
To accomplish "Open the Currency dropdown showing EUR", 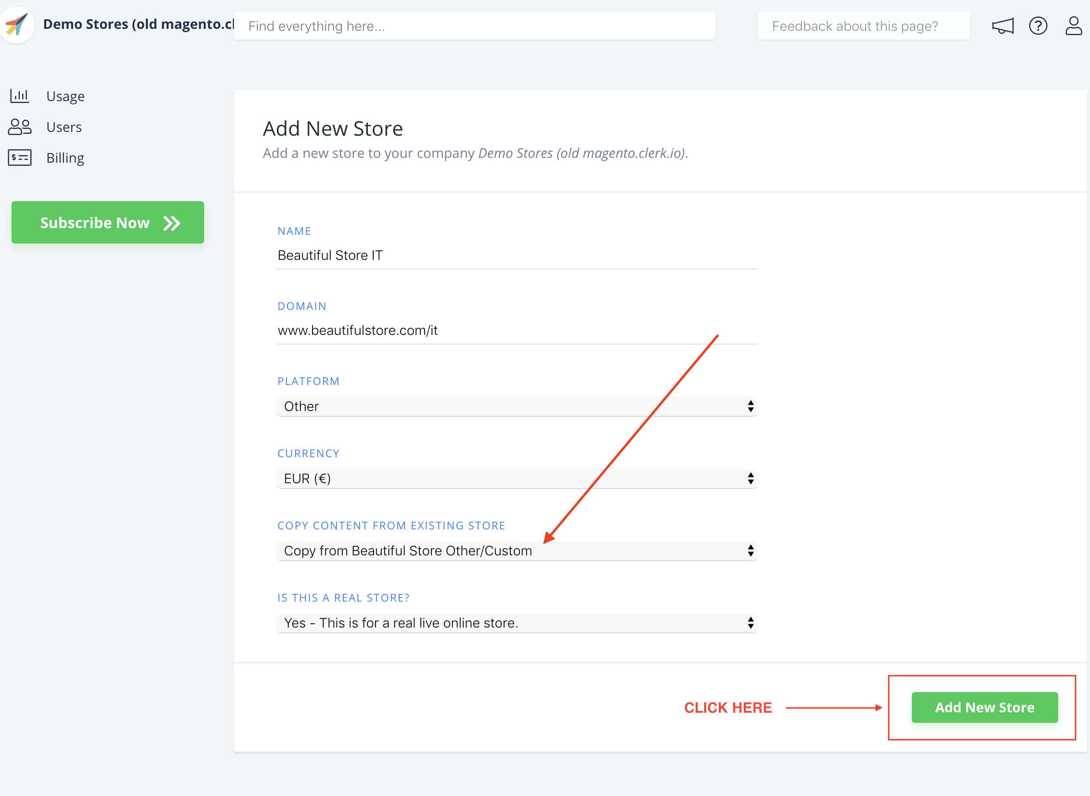I will 516,478.
